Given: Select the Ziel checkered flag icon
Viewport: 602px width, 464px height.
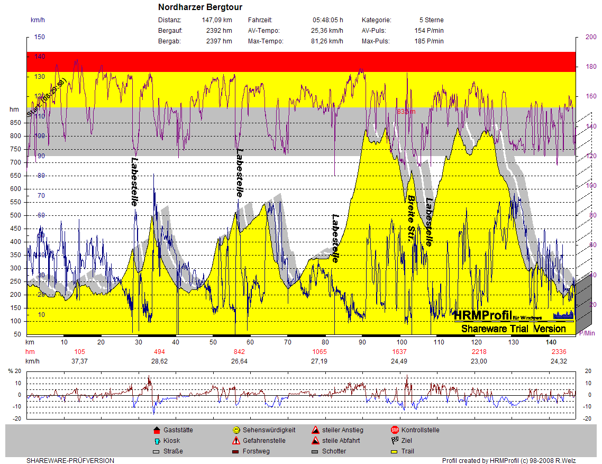Looking at the screenshot, I should pyautogui.click(x=395, y=441).
